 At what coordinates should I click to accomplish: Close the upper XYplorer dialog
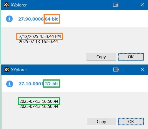[x=142, y=5]
